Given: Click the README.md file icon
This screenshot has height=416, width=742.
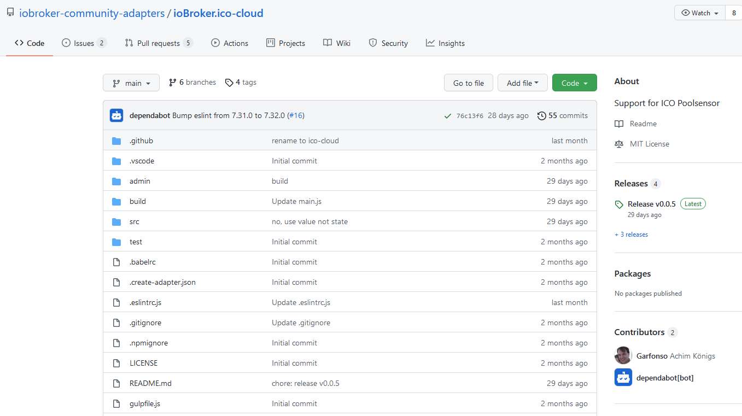Looking at the screenshot, I should (x=116, y=384).
